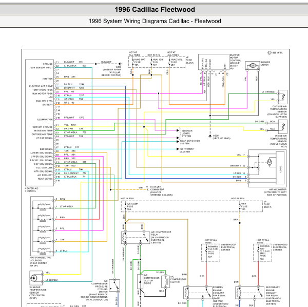Select the "1996 System Wiring Diagrams Cadillac - Fleetwood" subtitle
This screenshot has height=307, width=308.
click(x=155, y=21)
